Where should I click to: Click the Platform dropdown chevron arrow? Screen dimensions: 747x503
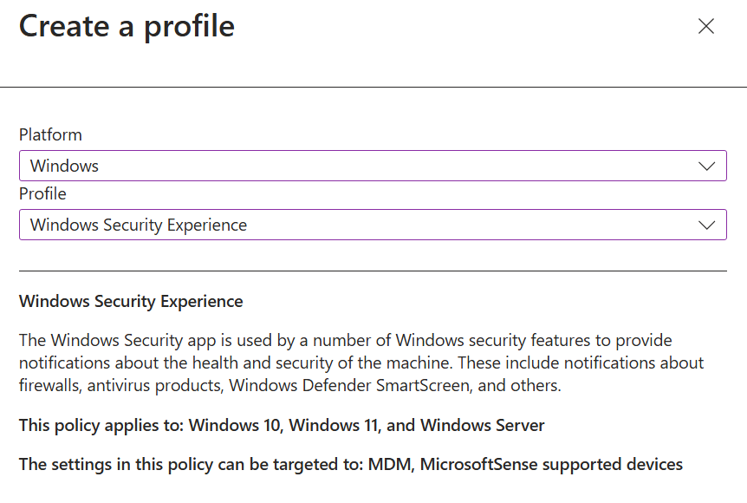706,166
